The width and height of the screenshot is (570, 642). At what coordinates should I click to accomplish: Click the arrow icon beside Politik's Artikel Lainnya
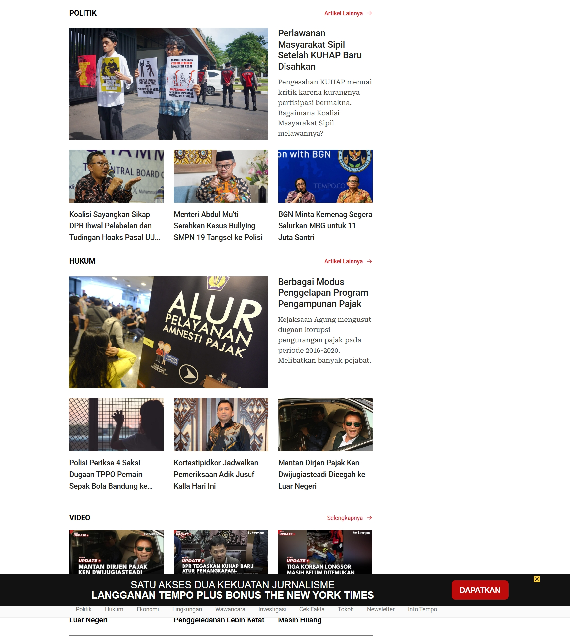point(369,13)
